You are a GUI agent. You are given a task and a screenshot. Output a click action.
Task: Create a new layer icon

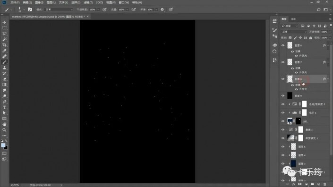318,184
